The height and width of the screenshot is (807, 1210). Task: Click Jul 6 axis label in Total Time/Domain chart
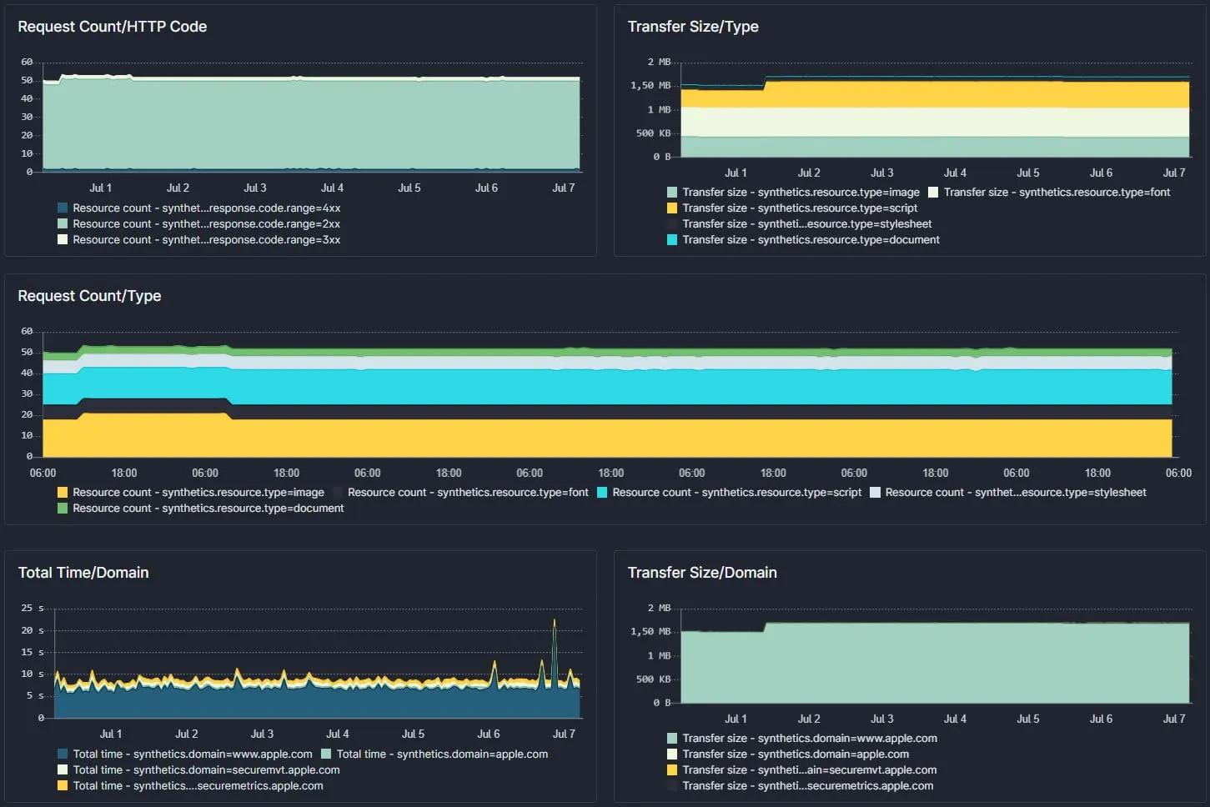coord(489,734)
